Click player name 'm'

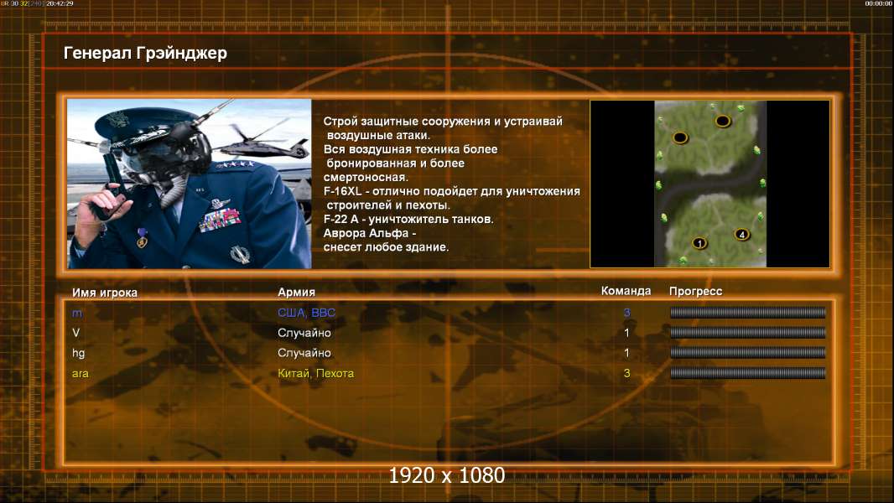(x=77, y=314)
